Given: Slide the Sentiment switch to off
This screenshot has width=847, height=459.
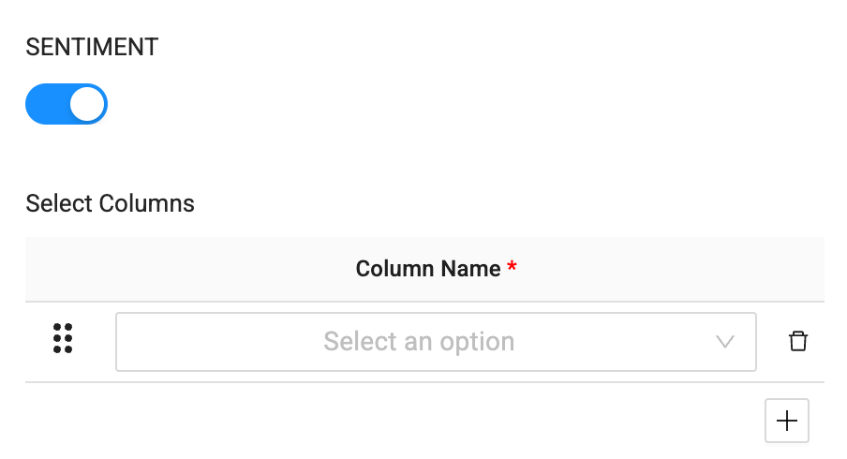Looking at the screenshot, I should tap(67, 104).
